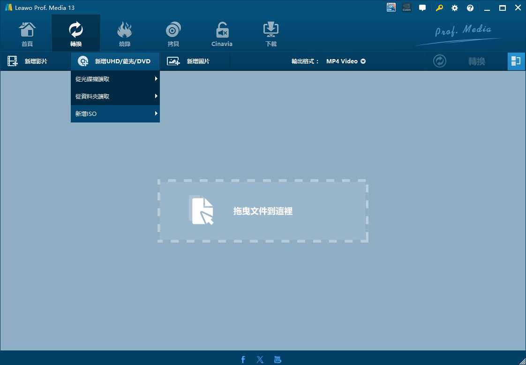
Task: Switch to the 燒錄 burn module
Action: point(125,34)
